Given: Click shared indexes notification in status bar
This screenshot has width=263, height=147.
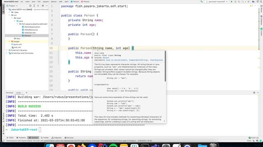Looking at the screenshot, I should [79, 141].
